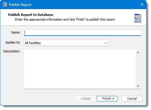Image resolution: width=151 pixels, height=110 pixels.
Task: Click the 'Name:' label
Action: [16, 32]
